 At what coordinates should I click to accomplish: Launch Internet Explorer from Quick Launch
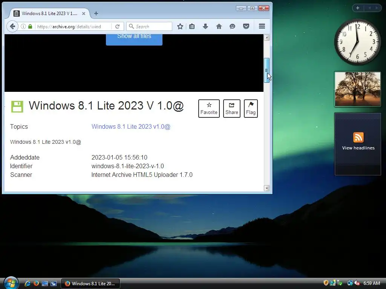[x=28, y=283]
